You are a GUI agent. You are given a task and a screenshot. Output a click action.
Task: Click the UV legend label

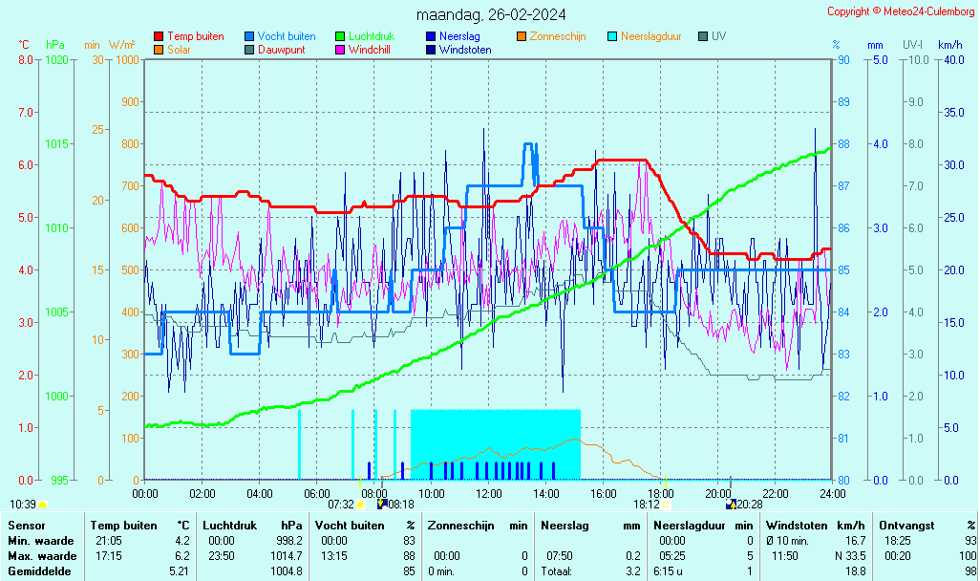coord(718,36)
